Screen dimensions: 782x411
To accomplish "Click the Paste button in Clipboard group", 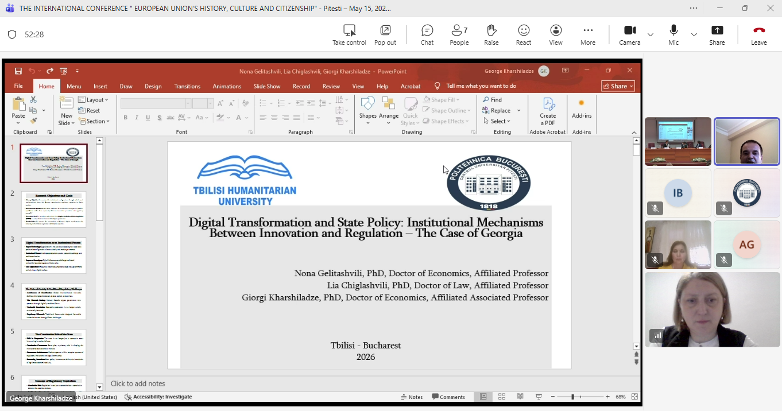I will click(18, 111).
